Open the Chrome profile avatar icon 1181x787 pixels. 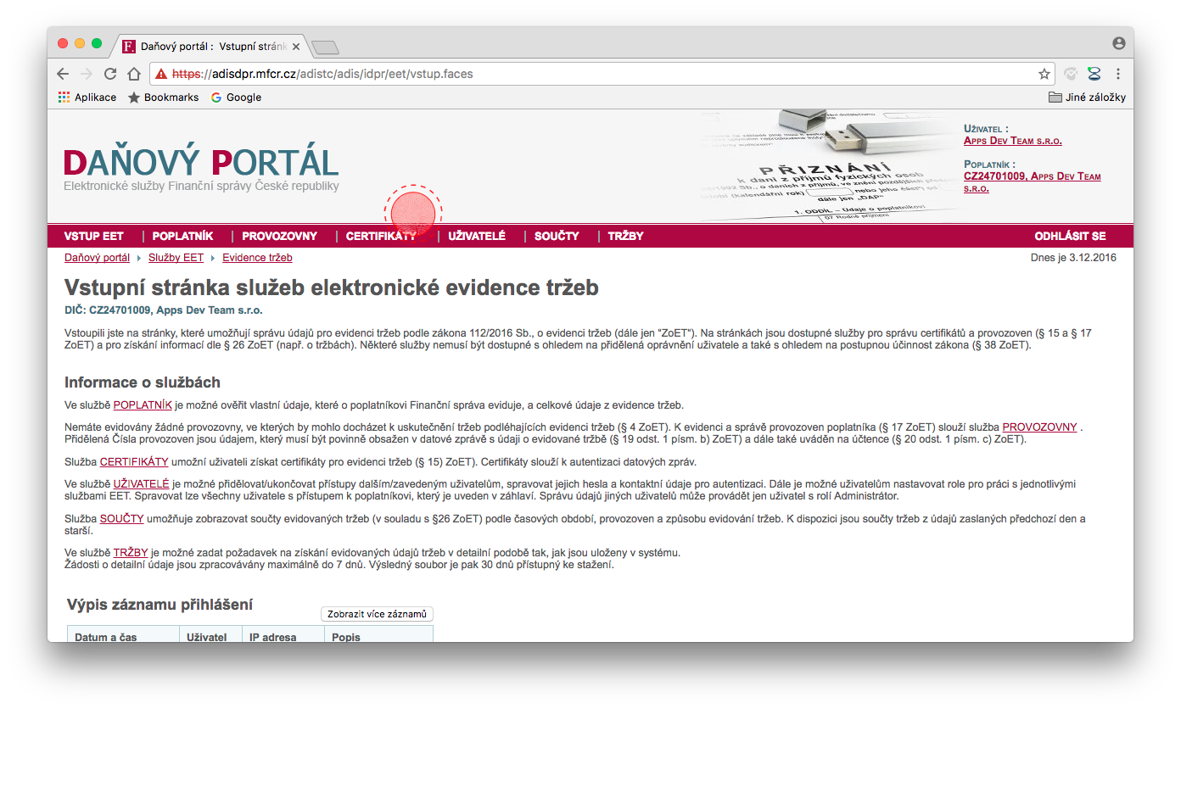point(1119,43)
